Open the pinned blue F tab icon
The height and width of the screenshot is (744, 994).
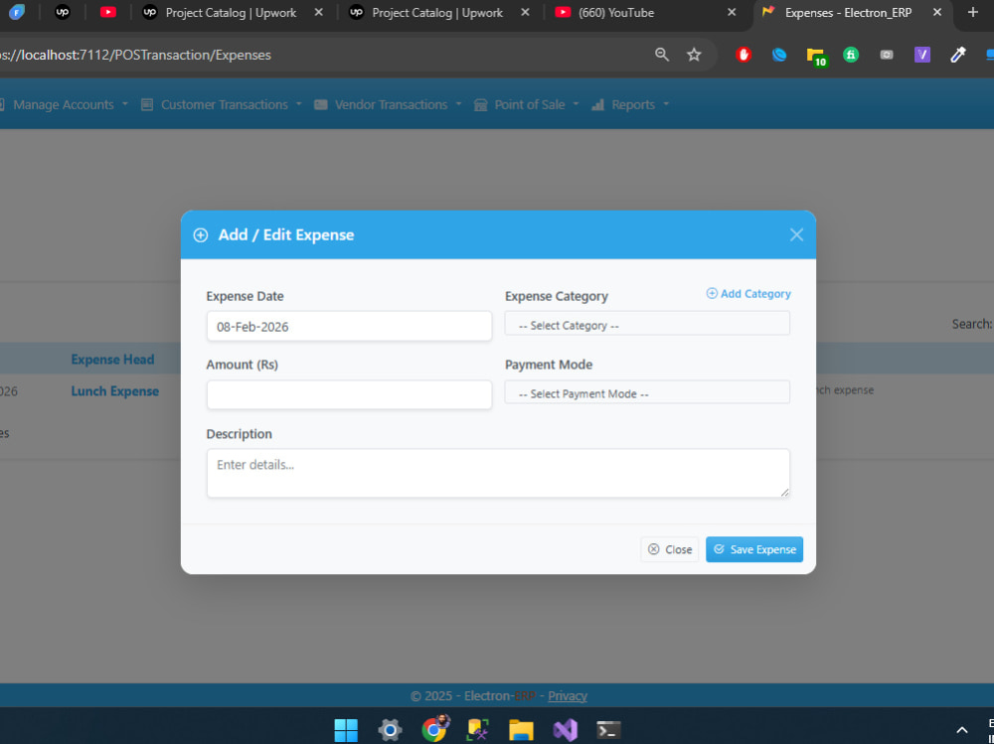click(17, 12)
